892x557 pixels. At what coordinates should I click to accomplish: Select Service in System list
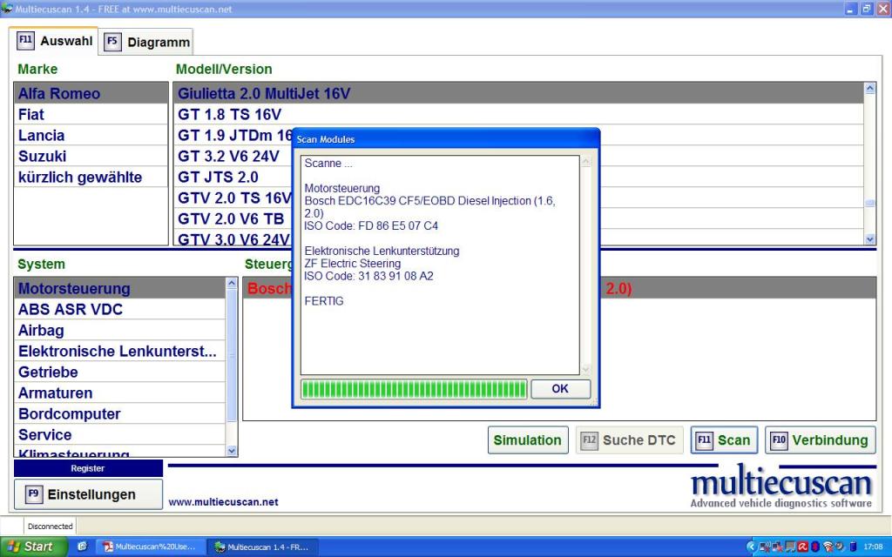(120, 435)
